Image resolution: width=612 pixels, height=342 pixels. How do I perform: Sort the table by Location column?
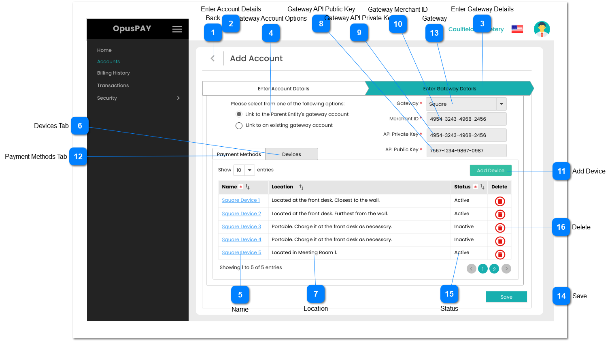click(x=301, y=187)
